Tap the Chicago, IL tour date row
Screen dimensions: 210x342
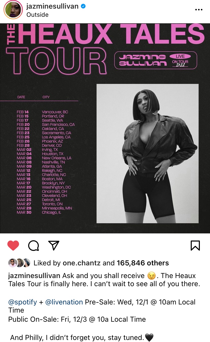39,212
